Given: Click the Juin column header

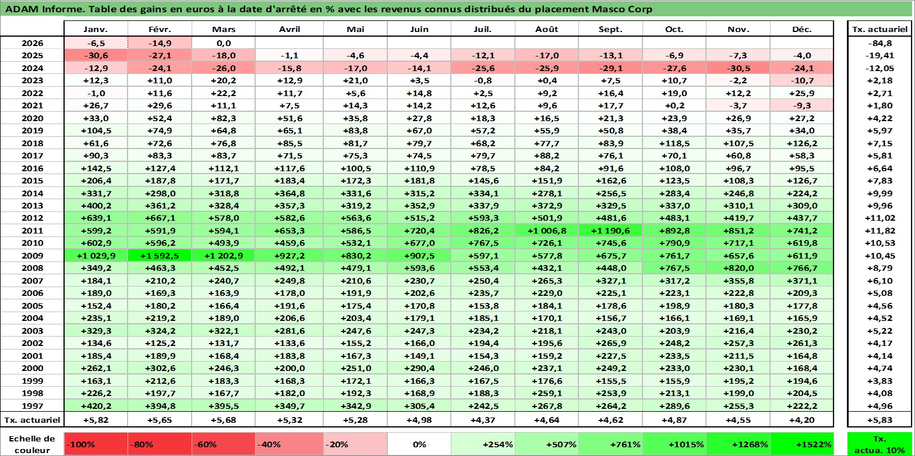Looking at the screenshot, I should point(419,29).
